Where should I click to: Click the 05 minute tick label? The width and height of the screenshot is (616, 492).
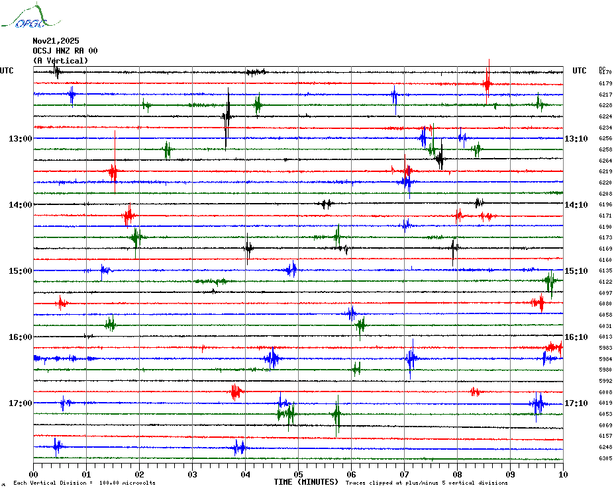click(x=298, y=474)
